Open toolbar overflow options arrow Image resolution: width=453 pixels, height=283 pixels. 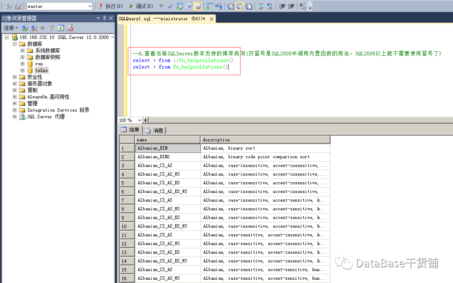click(310, 7)
